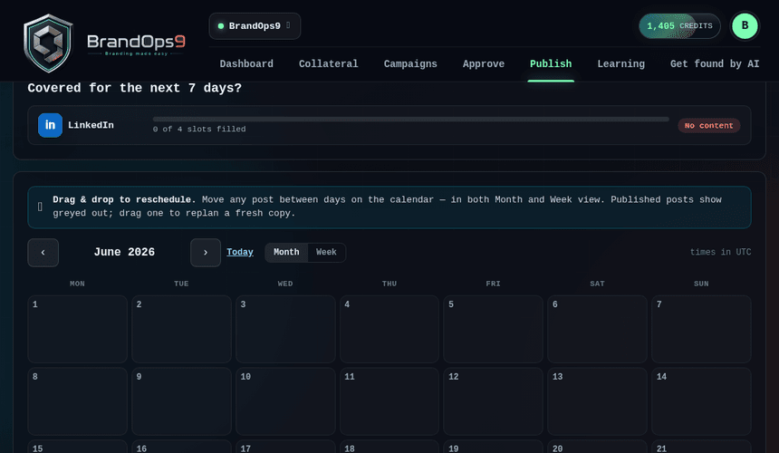This screenshot has height=453, width=779.
Task: Select June 4 calendar cell
Action: click(389, 329)
